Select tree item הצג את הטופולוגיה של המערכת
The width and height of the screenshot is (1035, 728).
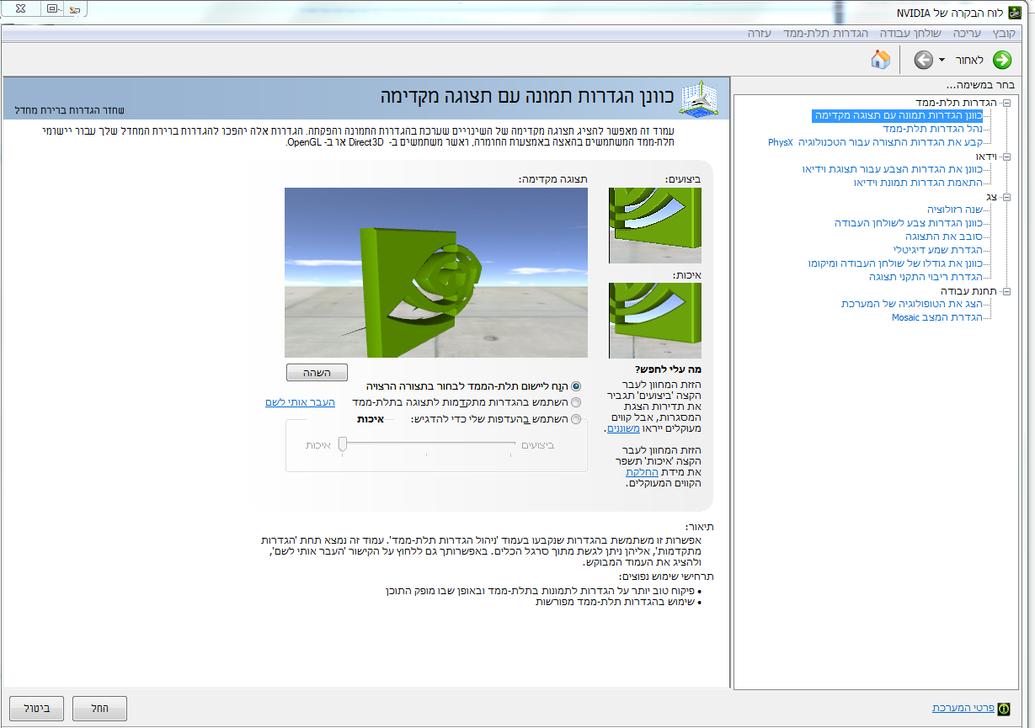912,304
